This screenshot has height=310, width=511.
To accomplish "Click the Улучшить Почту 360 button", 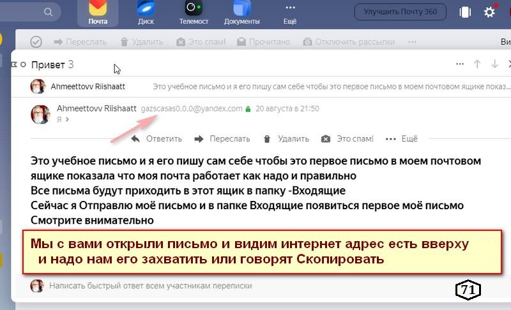I will coord(400,12).
